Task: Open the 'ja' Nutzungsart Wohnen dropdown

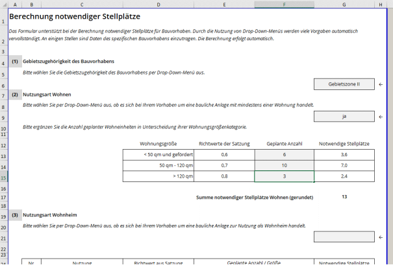Action: point(344,117)
